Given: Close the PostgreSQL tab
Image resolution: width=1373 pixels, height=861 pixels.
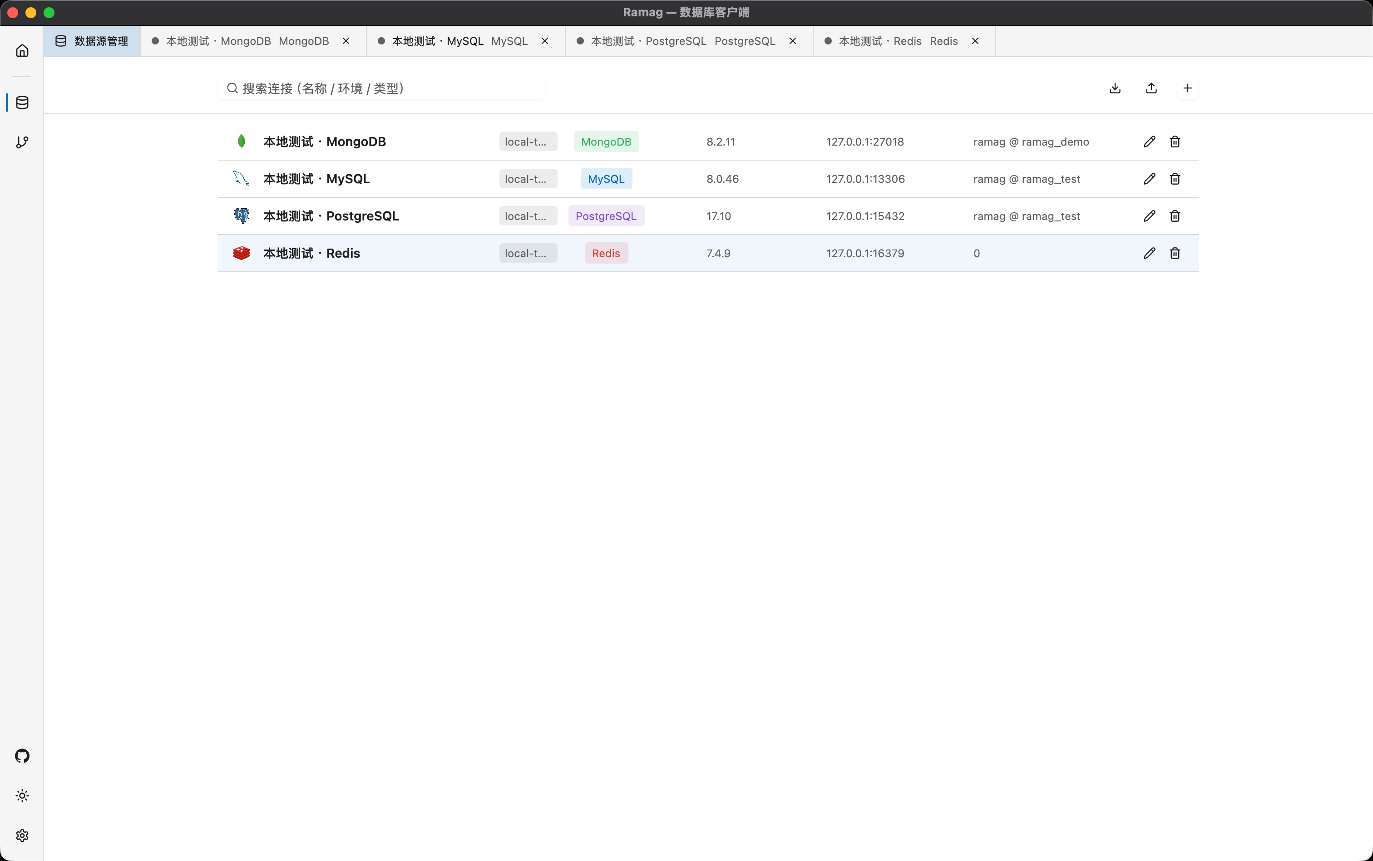Looking at the screenshot, I should pos(792,41).
